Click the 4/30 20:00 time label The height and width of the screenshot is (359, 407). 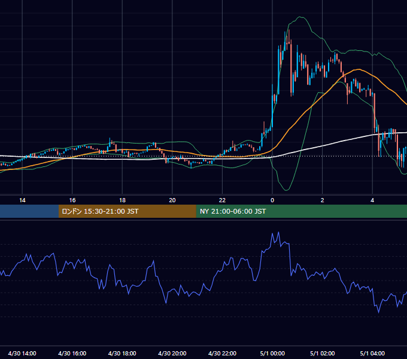pos(172,353)
